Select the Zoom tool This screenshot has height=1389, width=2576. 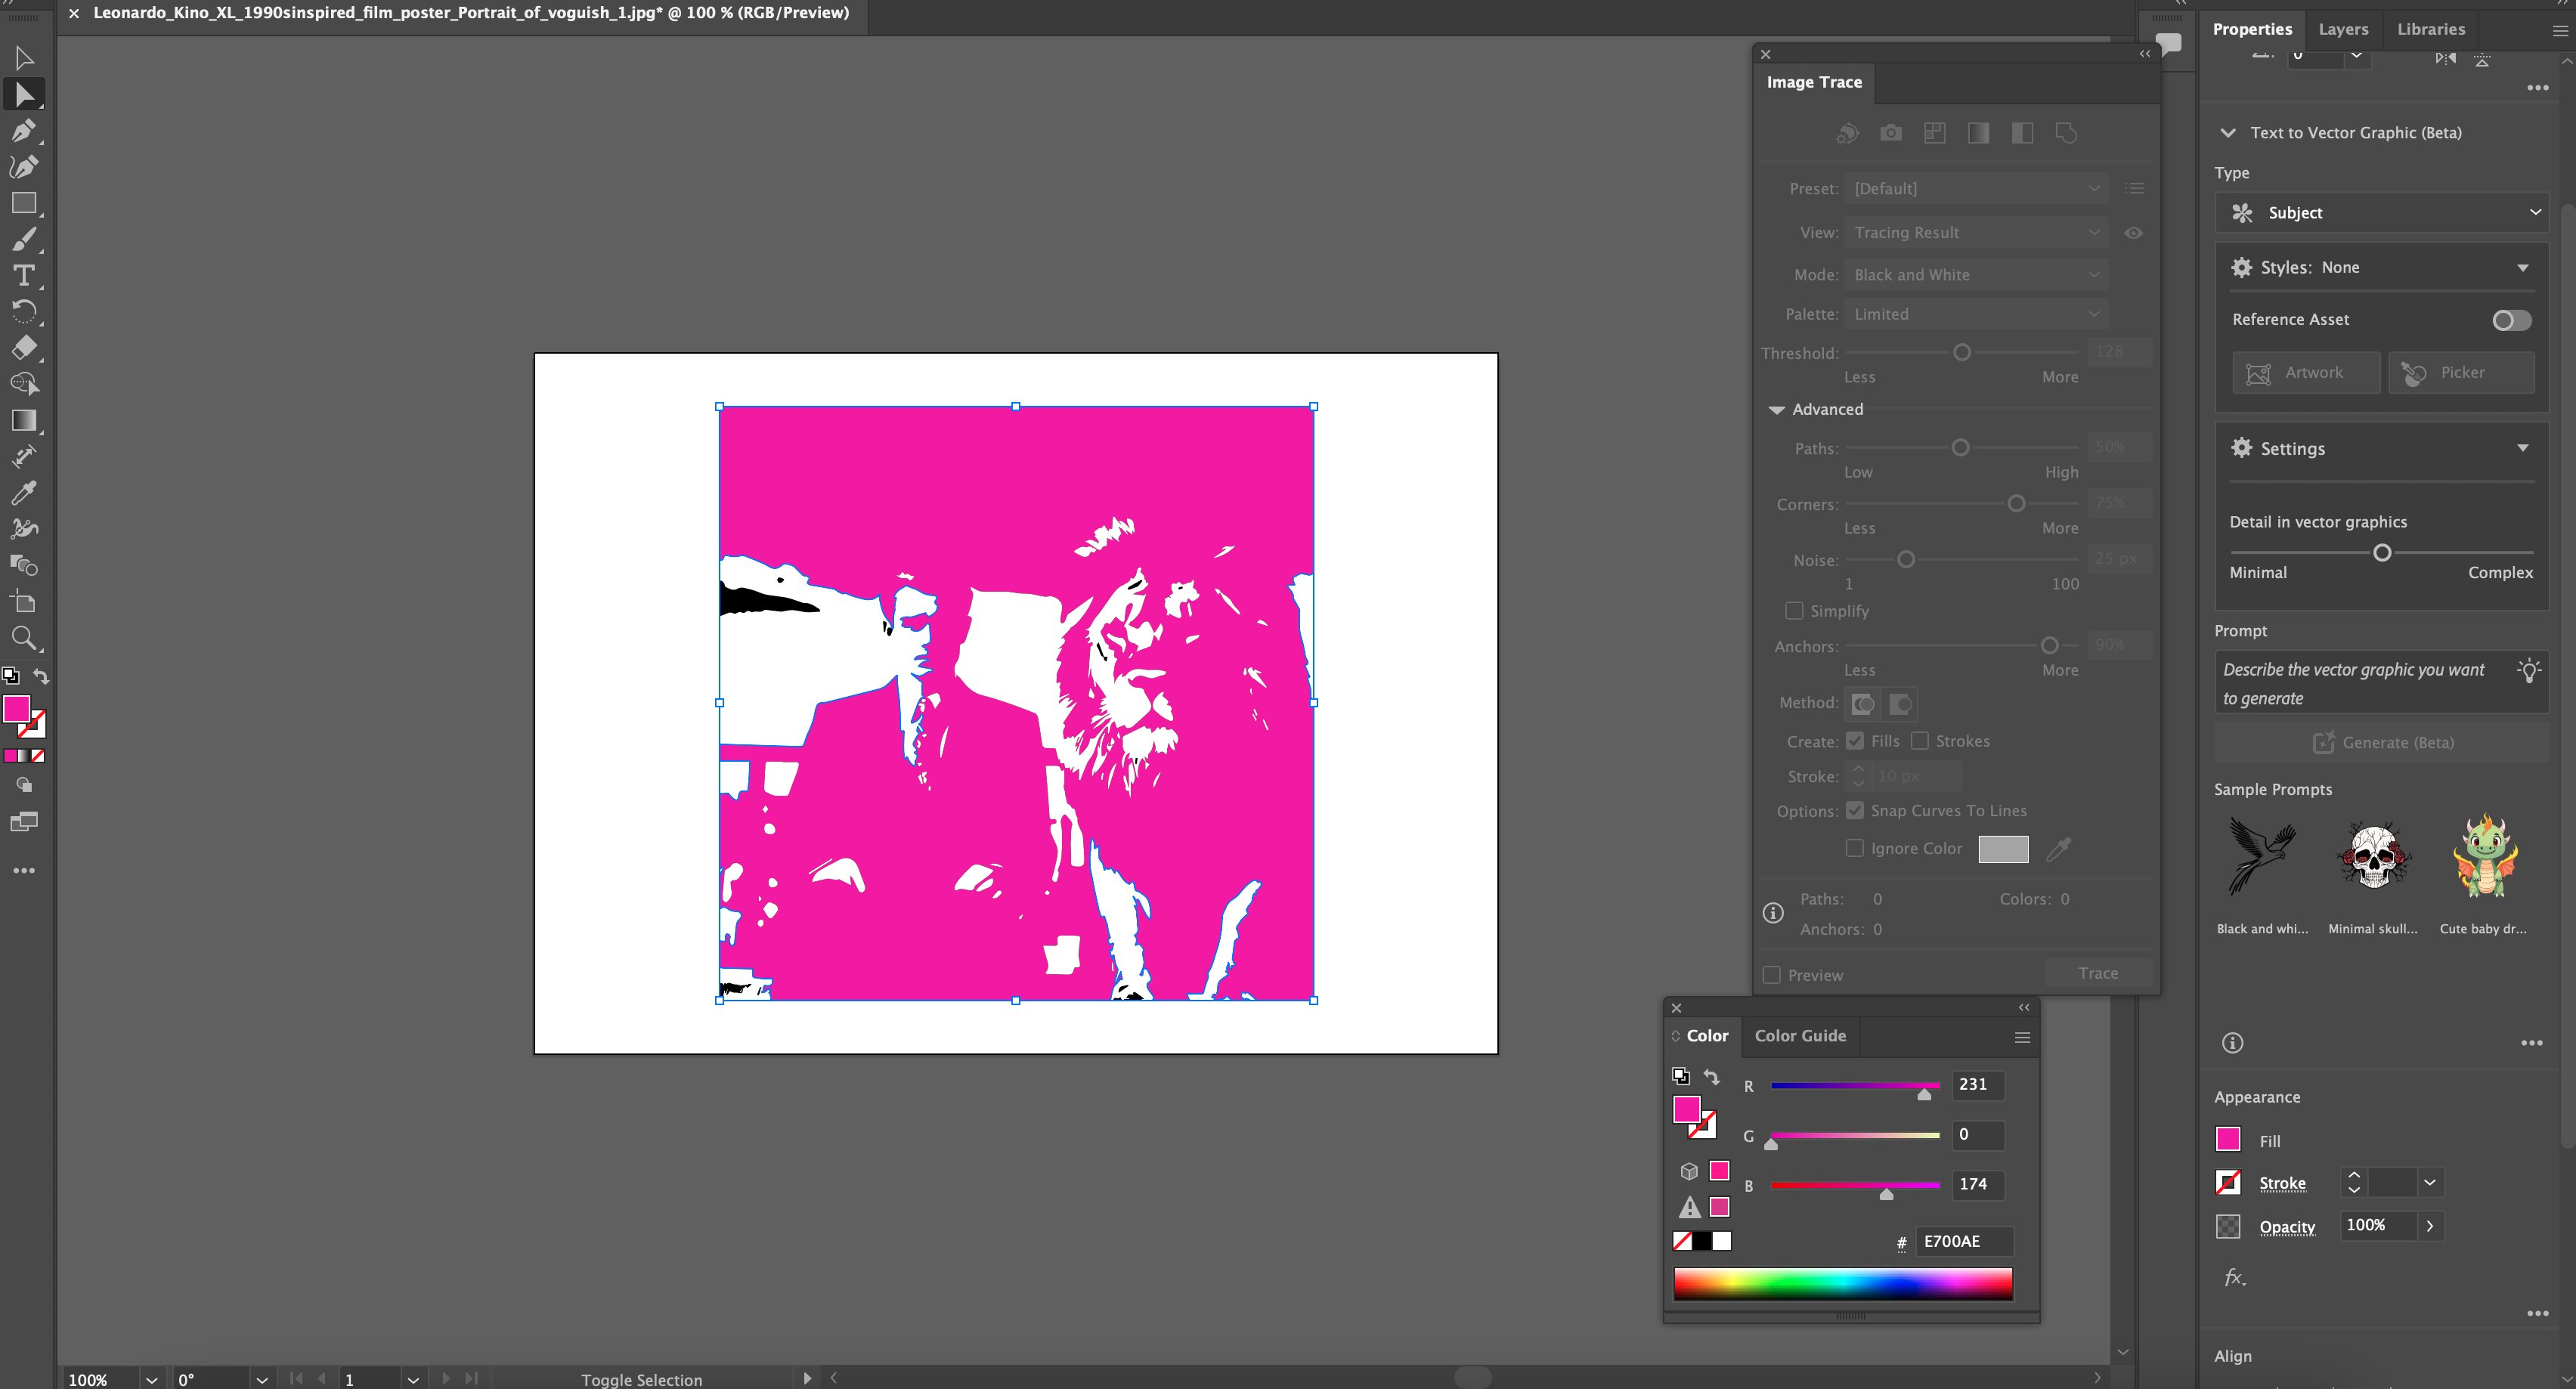(23, 638)
